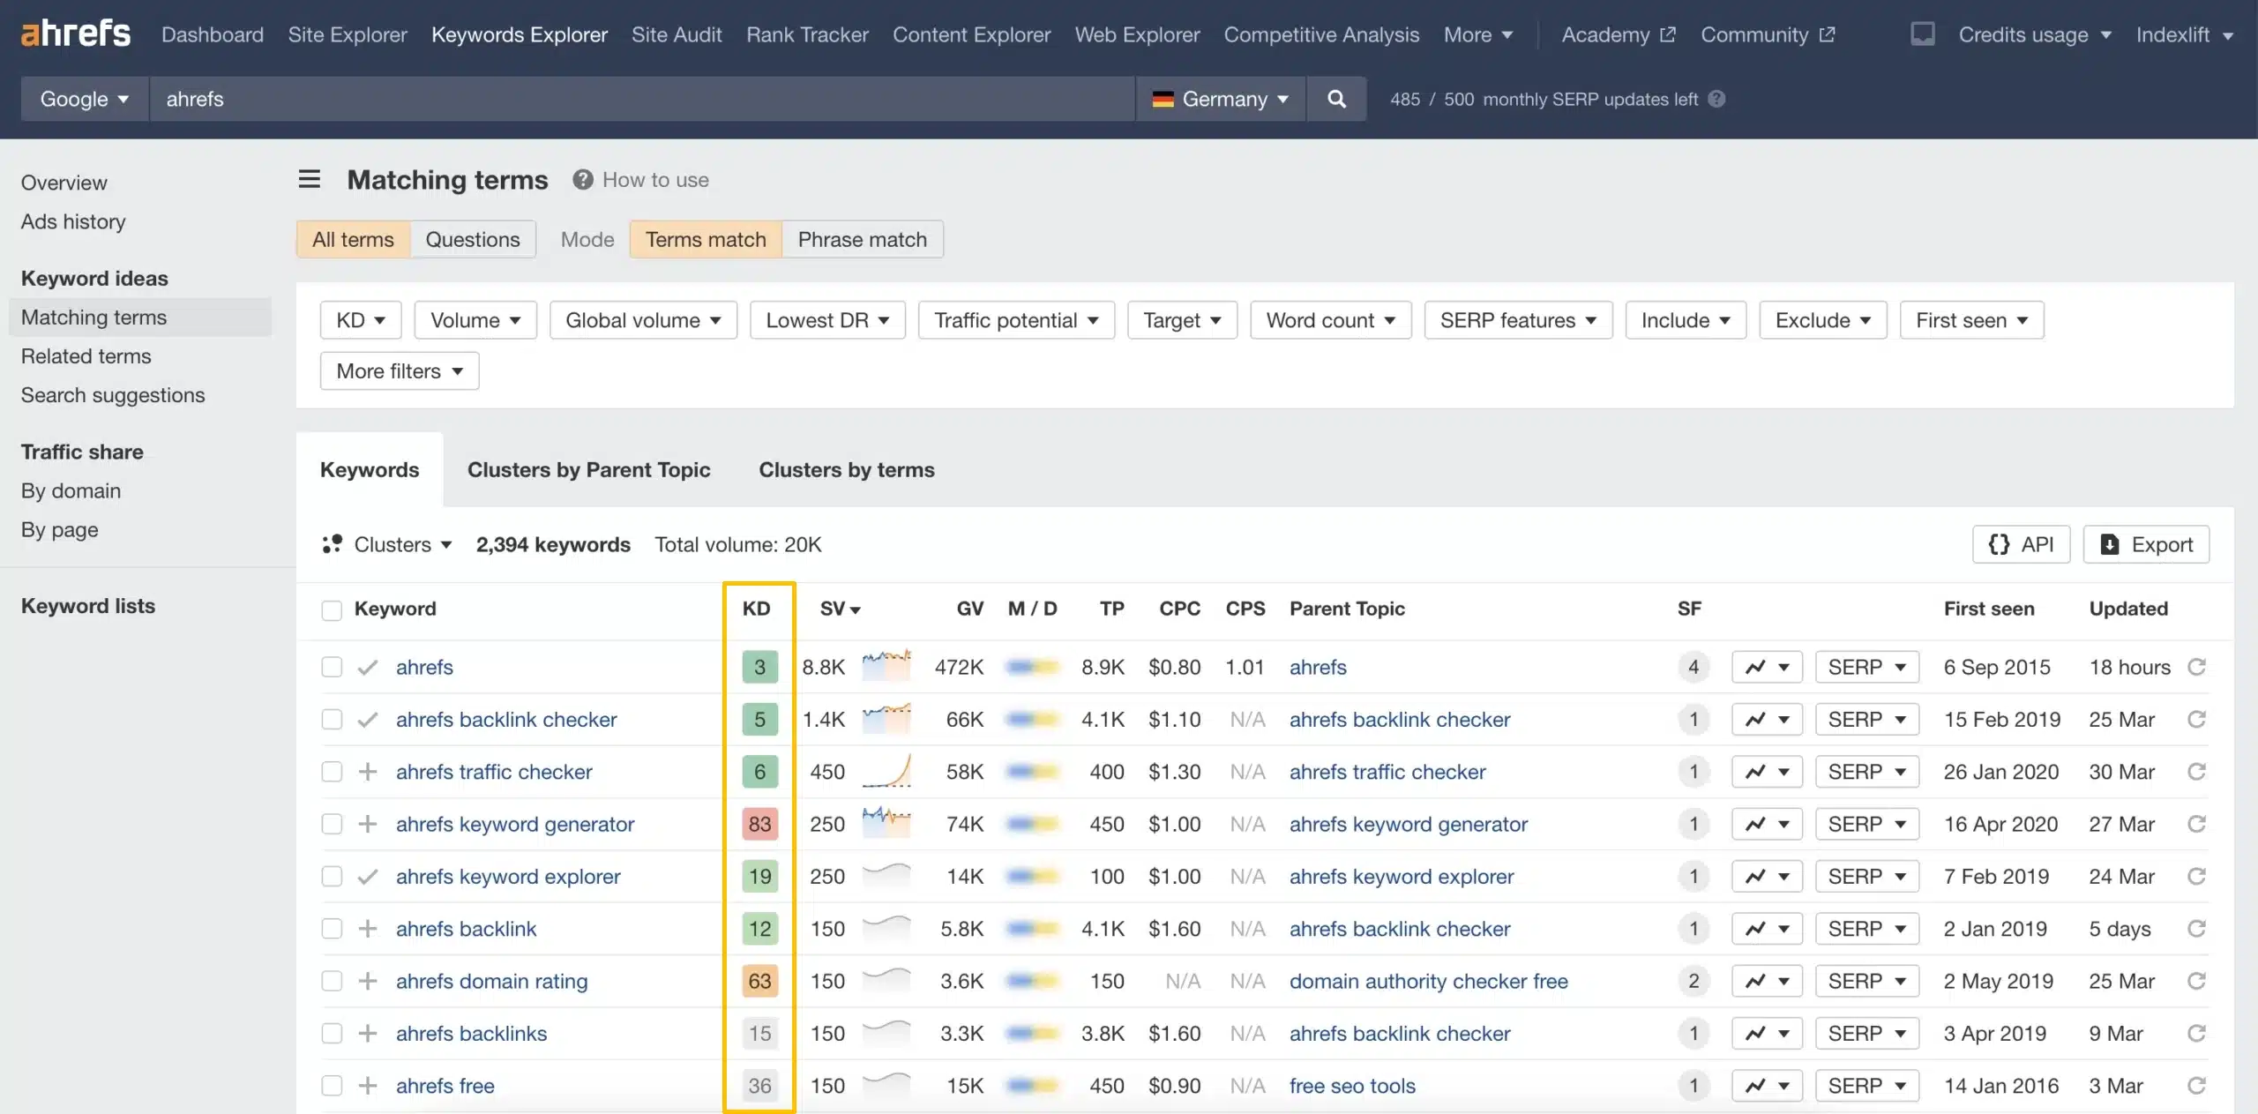Viewport: 2258px width, 1114px height.
Task: Select all keywords header checkbox
Action: tap(332, 609)
